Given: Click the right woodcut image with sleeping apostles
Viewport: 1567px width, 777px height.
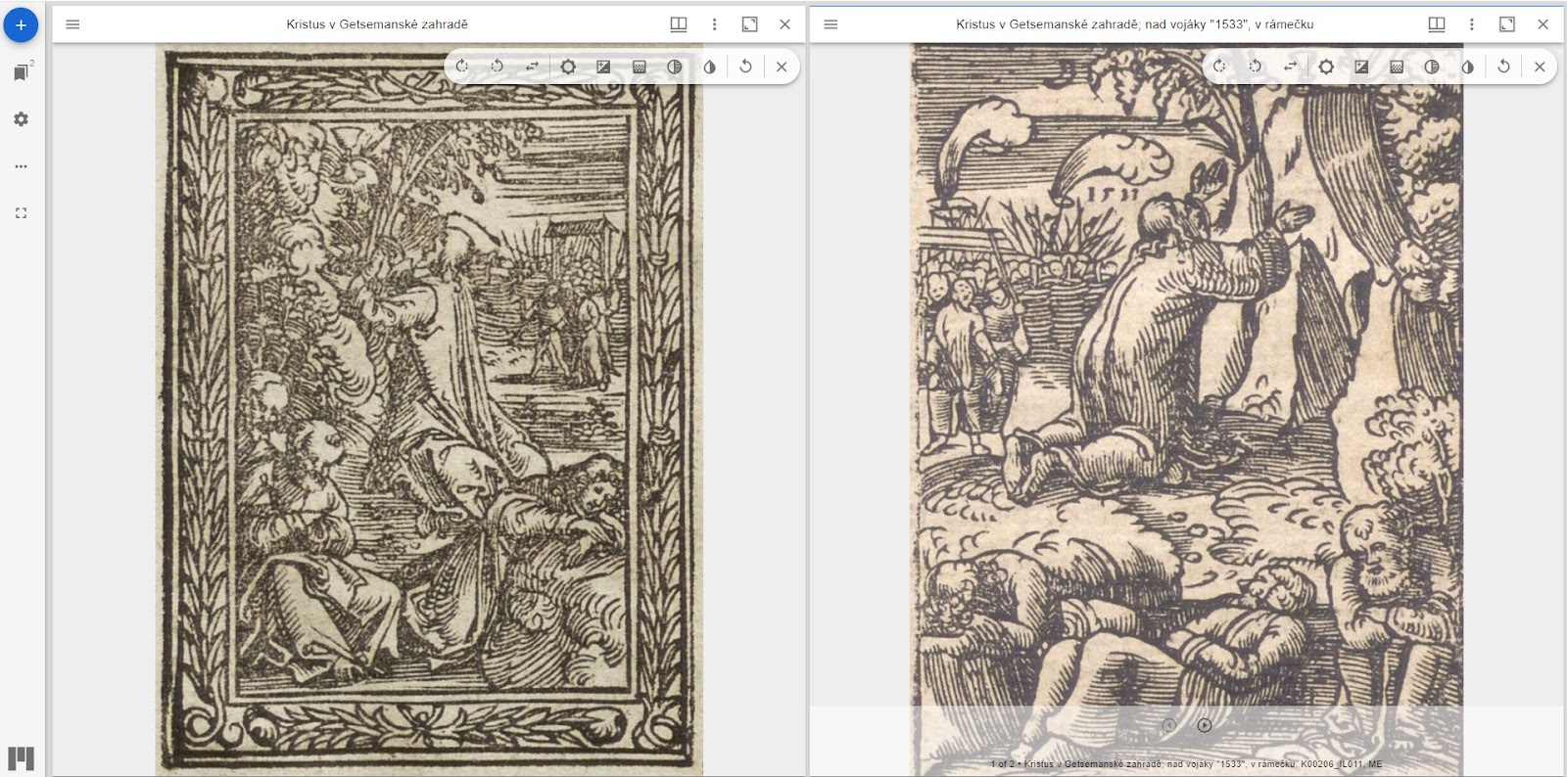Looking at the screenshot, I should pos(1187,409).
